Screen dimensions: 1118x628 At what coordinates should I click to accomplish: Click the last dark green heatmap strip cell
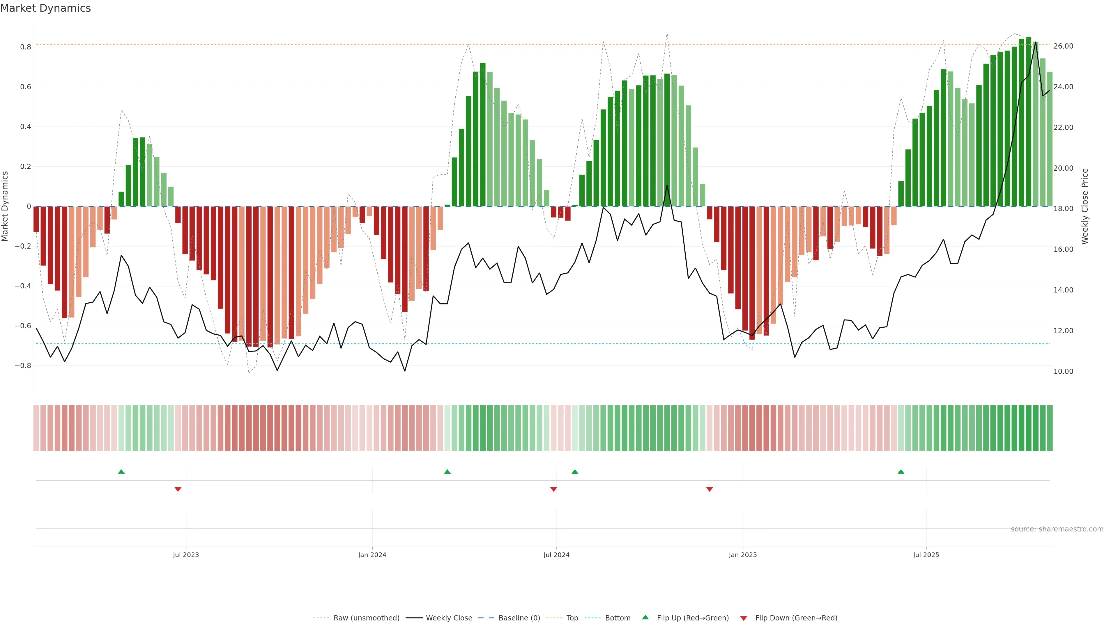pos(1049,428)
